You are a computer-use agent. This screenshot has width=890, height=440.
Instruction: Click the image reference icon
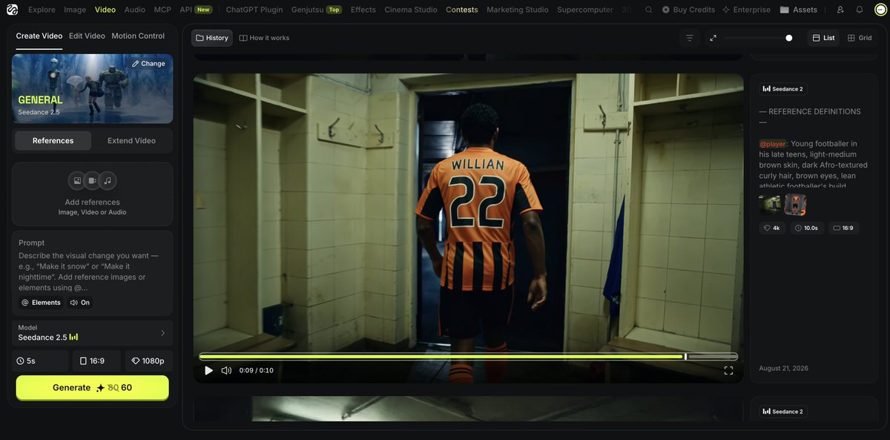(x=76, y=180)
